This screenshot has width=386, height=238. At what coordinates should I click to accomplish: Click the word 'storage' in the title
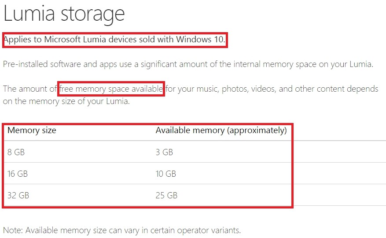(x=93, y=15)
